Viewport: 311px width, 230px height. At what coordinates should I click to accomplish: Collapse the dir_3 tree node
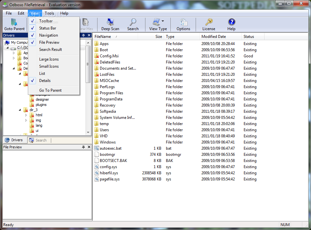click(x=20, y=110)
